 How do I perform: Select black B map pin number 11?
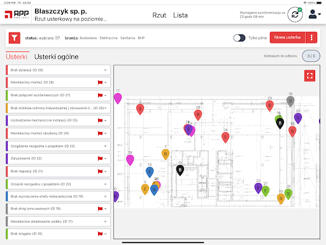click(x=180, y=170)
